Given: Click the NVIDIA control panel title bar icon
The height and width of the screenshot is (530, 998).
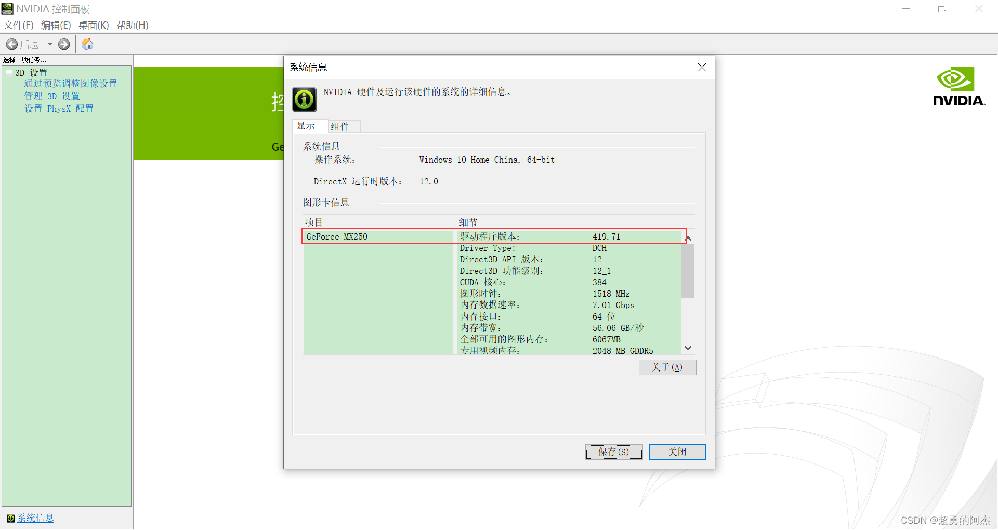Looking at the screenshot, I should point(7,9).
